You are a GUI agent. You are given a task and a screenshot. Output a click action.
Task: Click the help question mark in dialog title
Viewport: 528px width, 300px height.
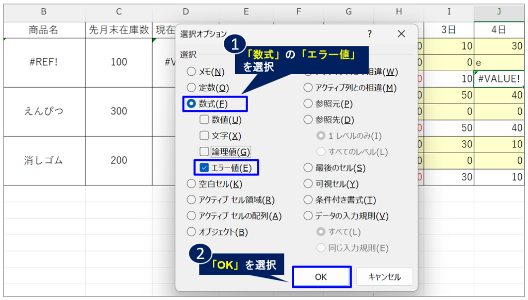(x=369, y=34)
